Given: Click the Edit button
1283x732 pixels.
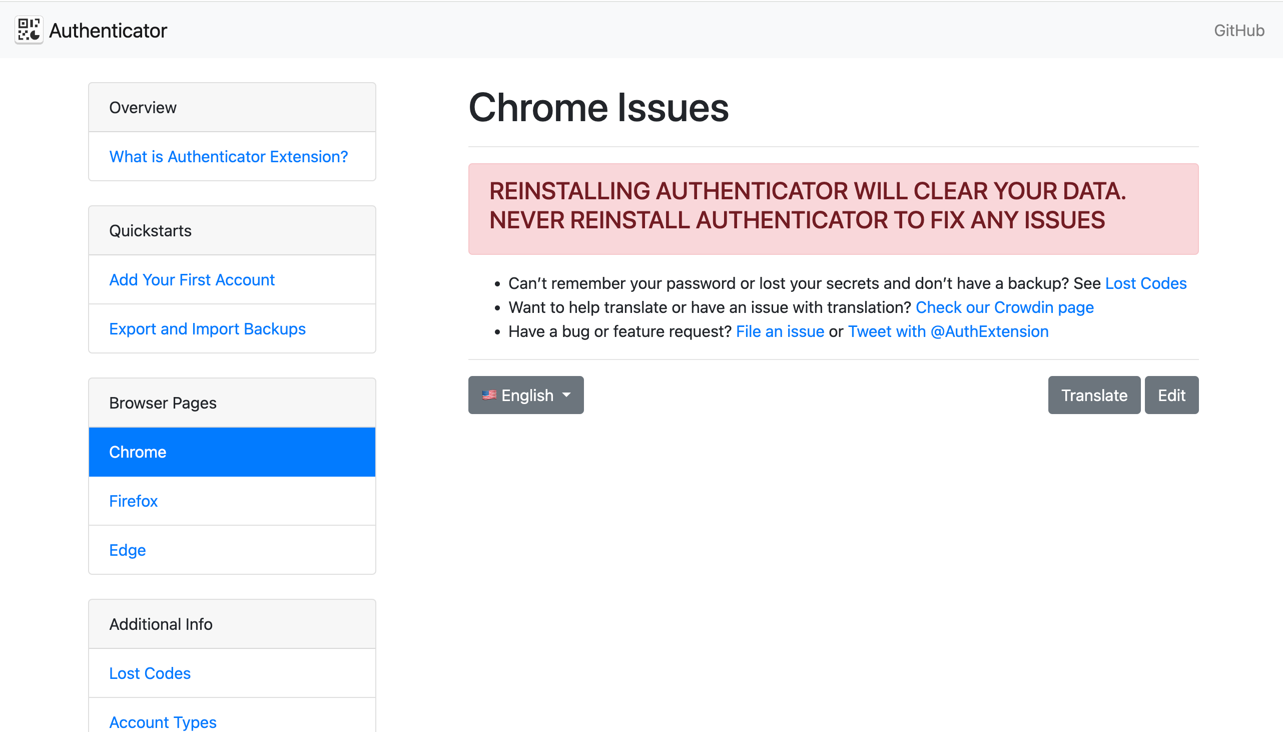Looking at the screenshot, I should click(1171, 395).
